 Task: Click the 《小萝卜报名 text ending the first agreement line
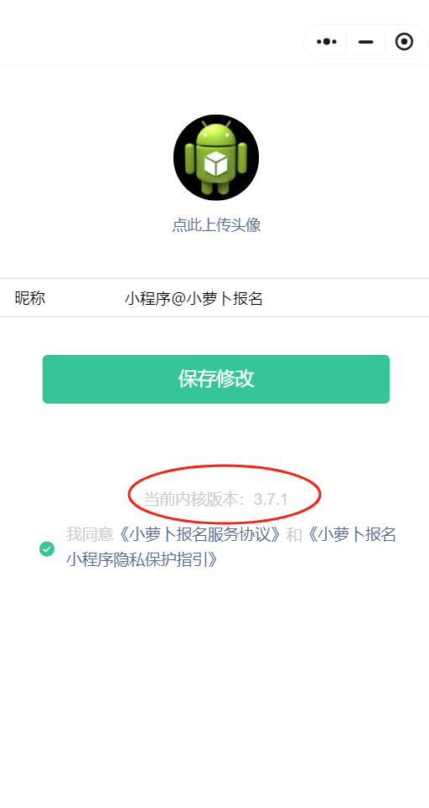[x=349, y=534]
